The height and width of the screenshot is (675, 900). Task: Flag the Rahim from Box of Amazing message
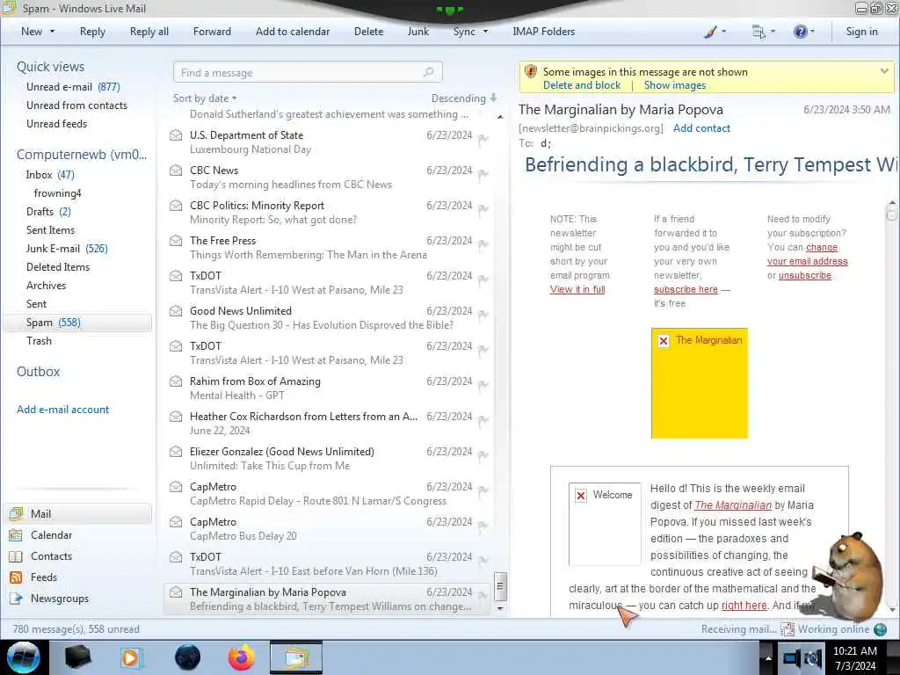tap(483, 386)
